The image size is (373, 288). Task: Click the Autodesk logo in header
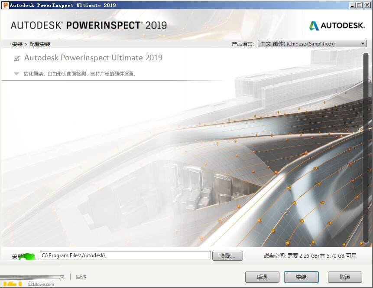click(x=337, y=26)
